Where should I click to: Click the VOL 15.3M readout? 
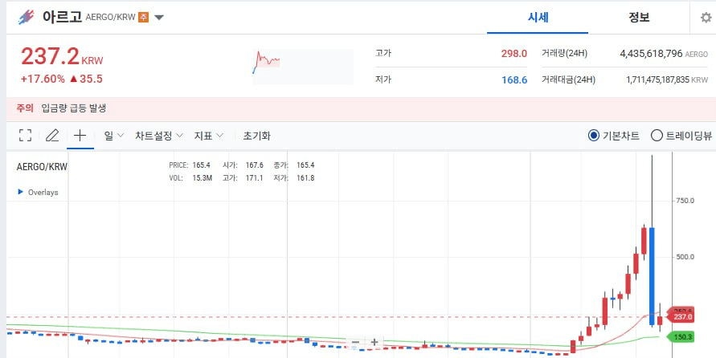coord(190,178)
